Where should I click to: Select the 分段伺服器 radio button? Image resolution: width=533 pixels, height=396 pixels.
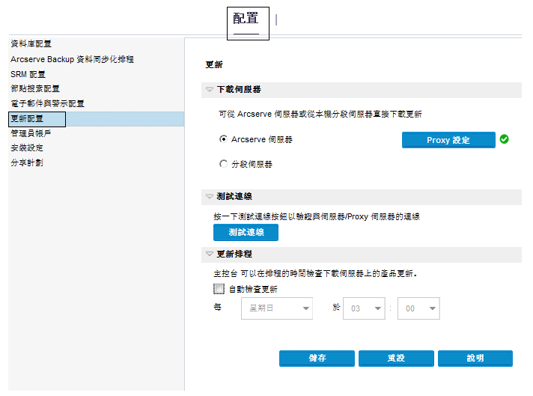point(223,163)
